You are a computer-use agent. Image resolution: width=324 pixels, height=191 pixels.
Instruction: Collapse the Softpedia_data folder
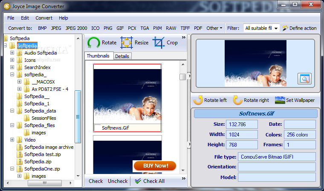pos(12,111)
